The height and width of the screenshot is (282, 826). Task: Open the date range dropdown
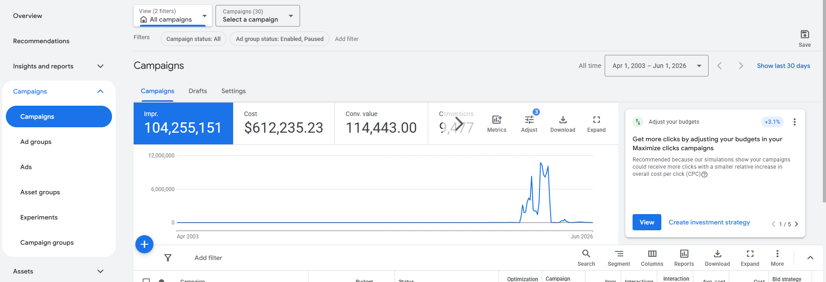click(656, 66)
